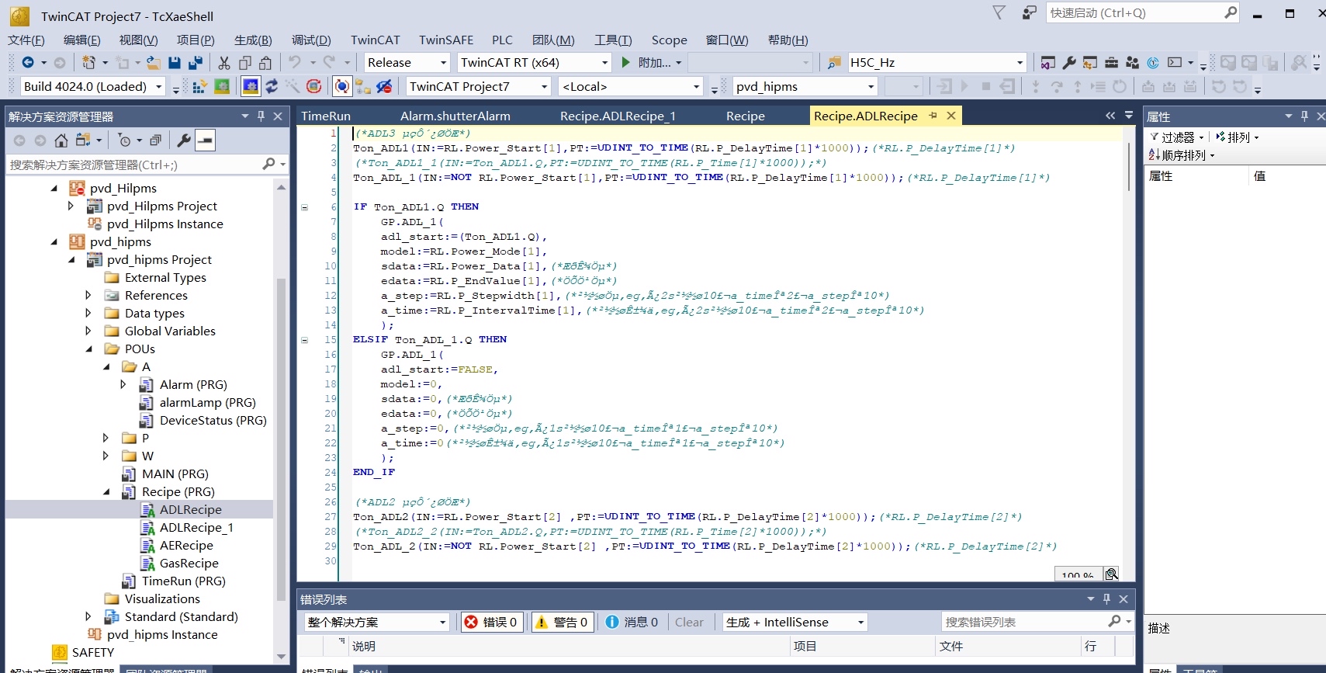This screenshot has width=1326, height=673.
Task: Open the PLC menu
Action: click(x=502, y=40)
